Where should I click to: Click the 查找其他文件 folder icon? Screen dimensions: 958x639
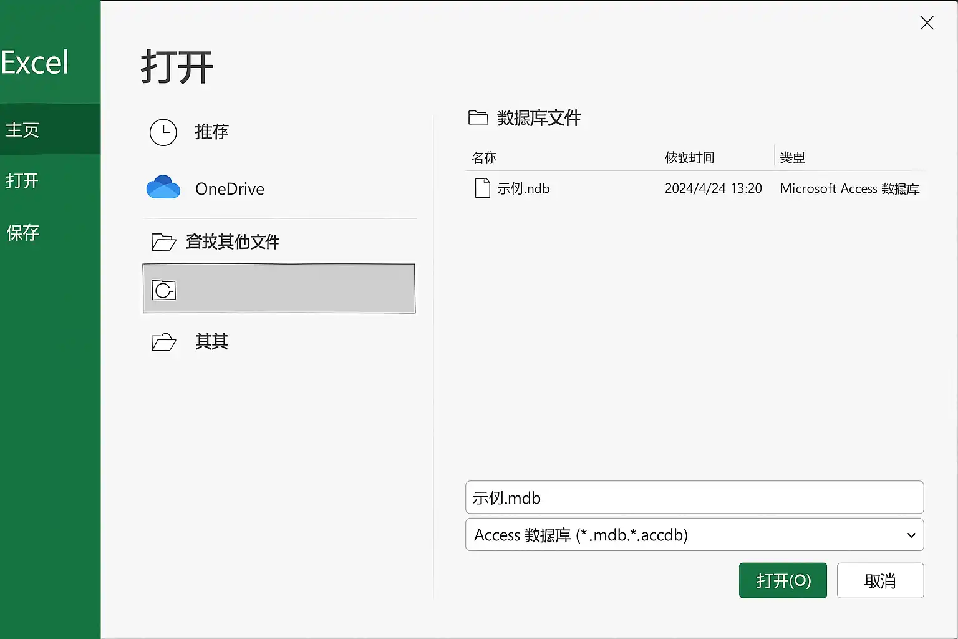[163, 241]
